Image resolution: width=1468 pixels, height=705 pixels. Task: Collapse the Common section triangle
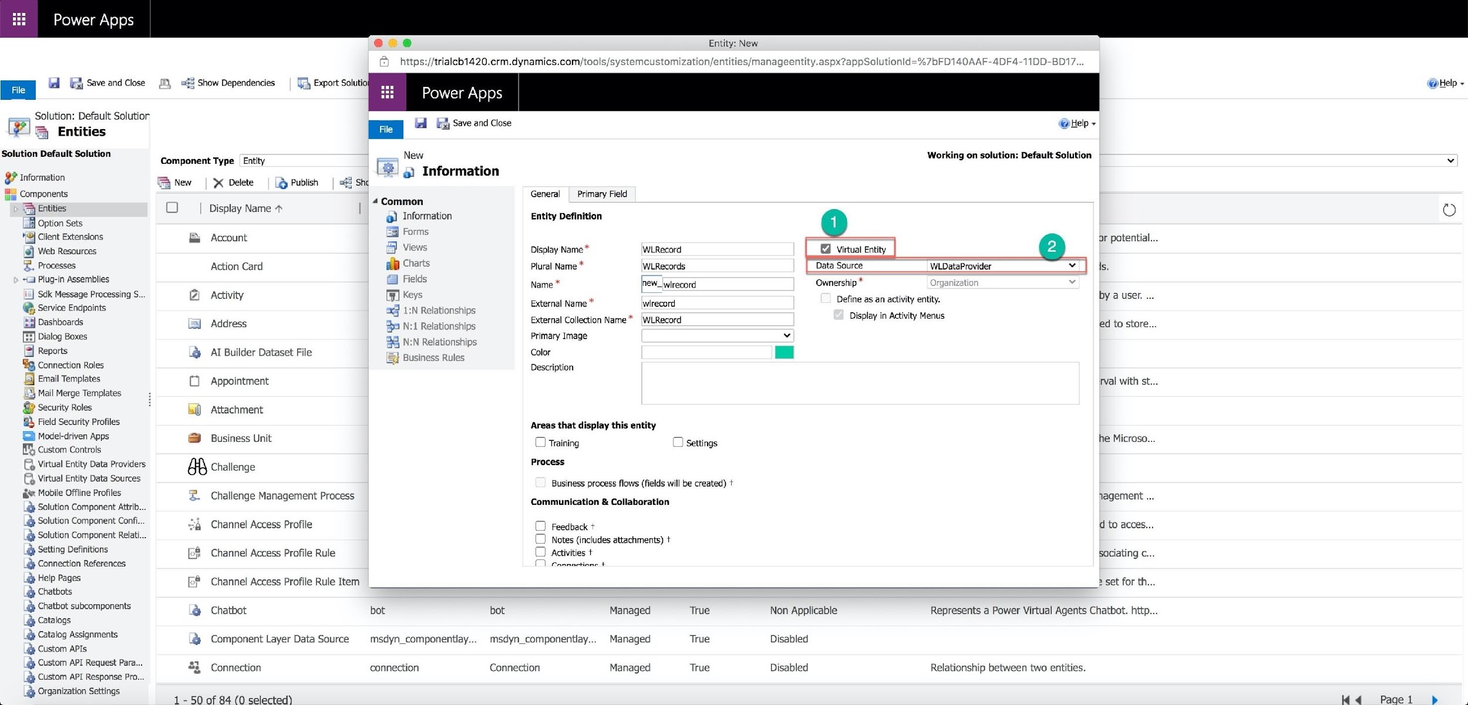(x=375, y=201)
